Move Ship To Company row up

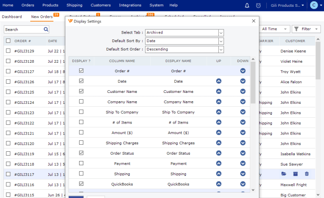(219, 112)
